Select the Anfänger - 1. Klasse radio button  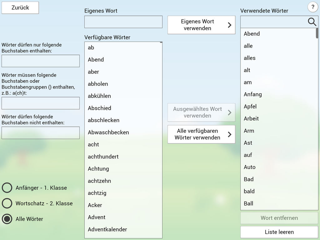7,188
